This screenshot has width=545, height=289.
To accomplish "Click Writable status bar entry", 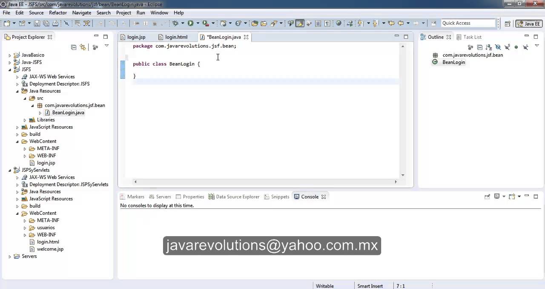I will click(x=325, y=286).
